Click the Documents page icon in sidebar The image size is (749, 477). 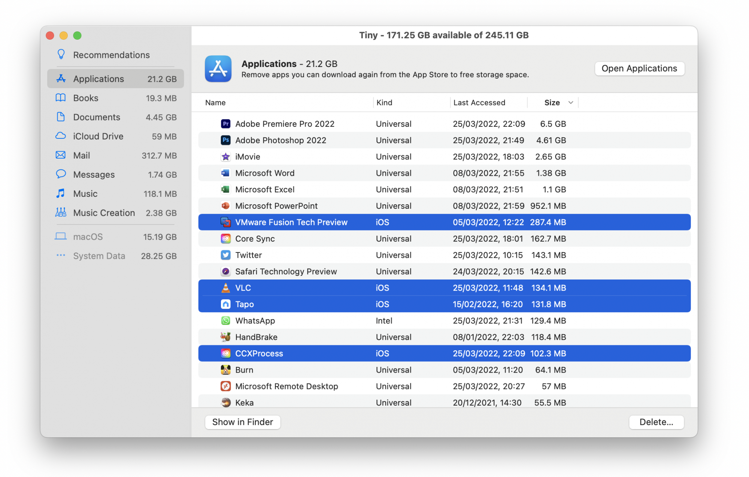(x=61, y=117)
